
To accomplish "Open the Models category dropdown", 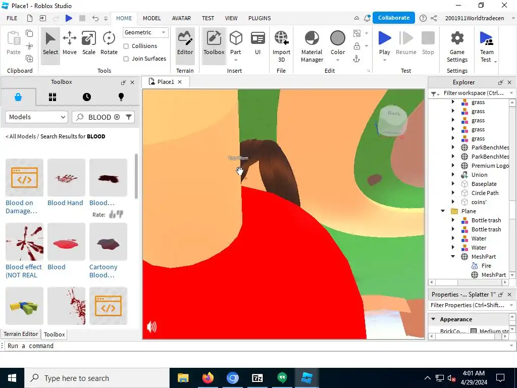I will coord(36,117).
